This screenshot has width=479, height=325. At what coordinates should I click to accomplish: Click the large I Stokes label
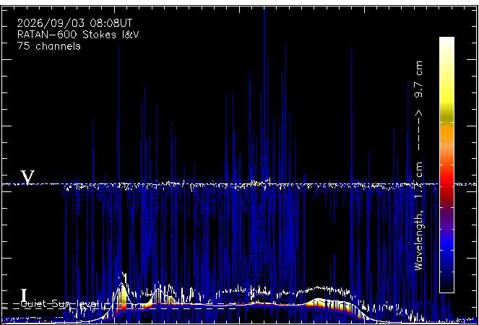click(24, 295)
